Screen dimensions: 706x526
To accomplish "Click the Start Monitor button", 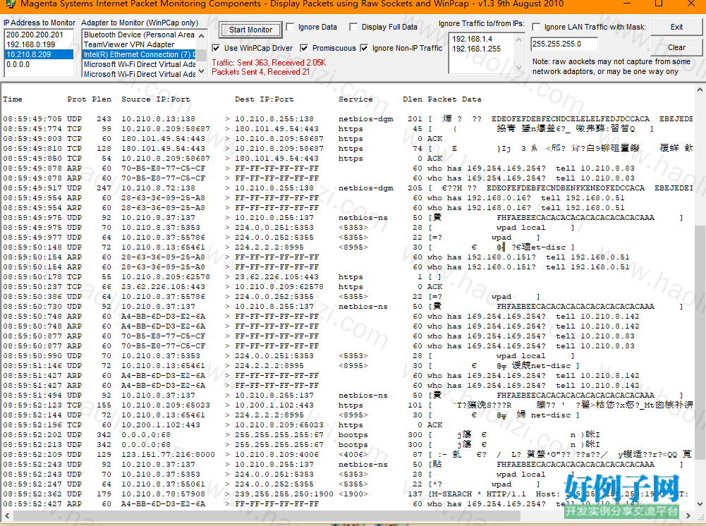I will pos(250,30).
